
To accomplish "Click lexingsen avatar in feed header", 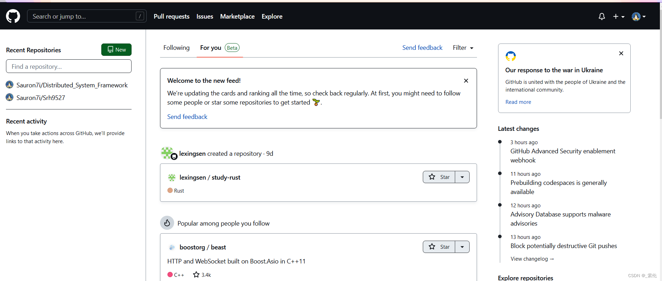I will pos(167,153).
